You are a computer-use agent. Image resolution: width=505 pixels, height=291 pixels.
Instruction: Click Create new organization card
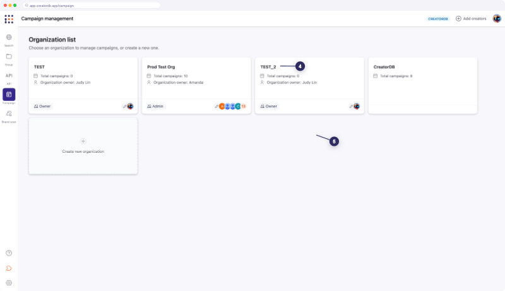[83, 146]
